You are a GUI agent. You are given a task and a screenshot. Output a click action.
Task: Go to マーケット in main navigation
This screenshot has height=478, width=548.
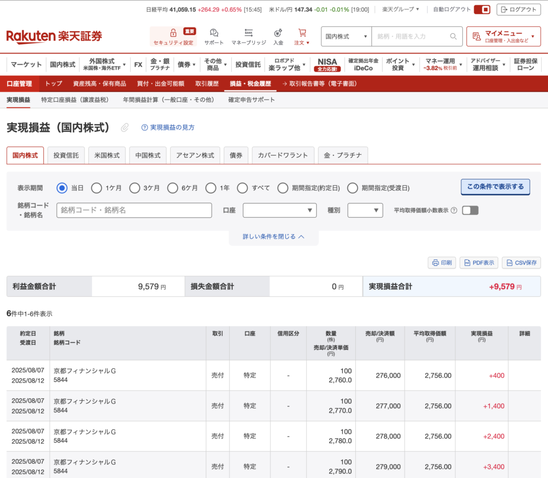click(x=26, y=64)
